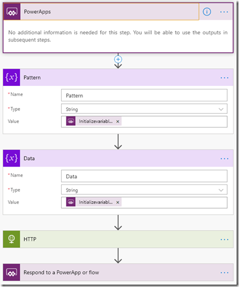Open info for the PowerApps step
The image size is (239, 287).
click(x=207, y=12)
